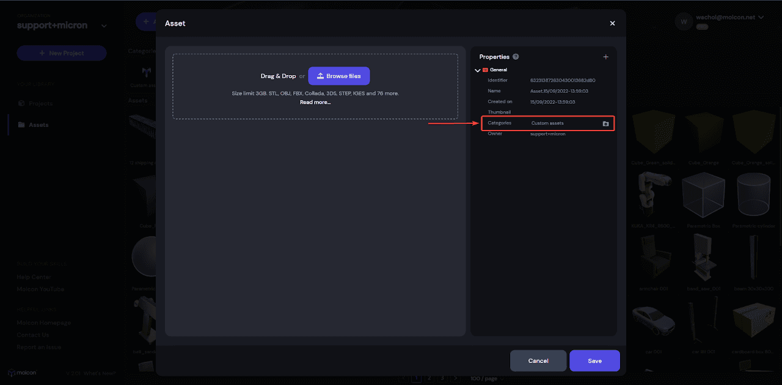Click the Browse files button
This screenshot has height=385, width=782.
[x=338, y=76]
